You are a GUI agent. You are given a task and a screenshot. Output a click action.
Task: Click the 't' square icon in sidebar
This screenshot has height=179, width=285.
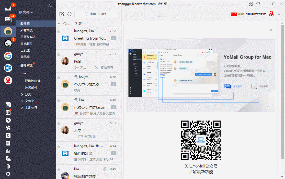coord(8,136)
